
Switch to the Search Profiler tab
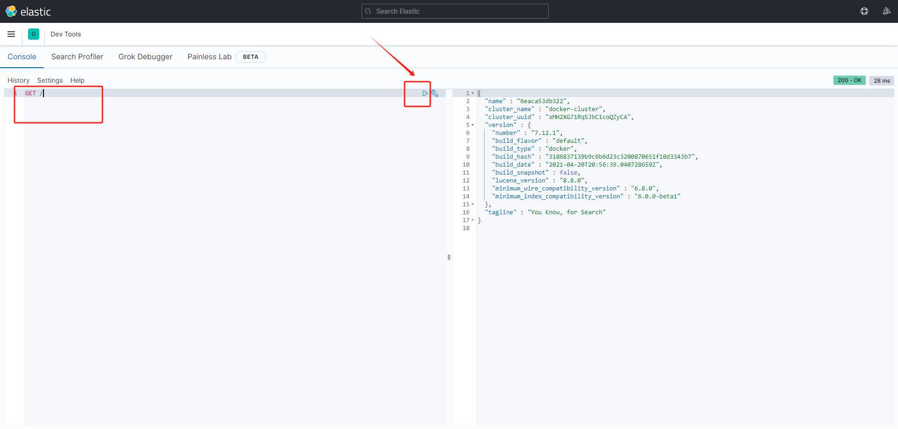pyautogui.click(x=77, y=56)
